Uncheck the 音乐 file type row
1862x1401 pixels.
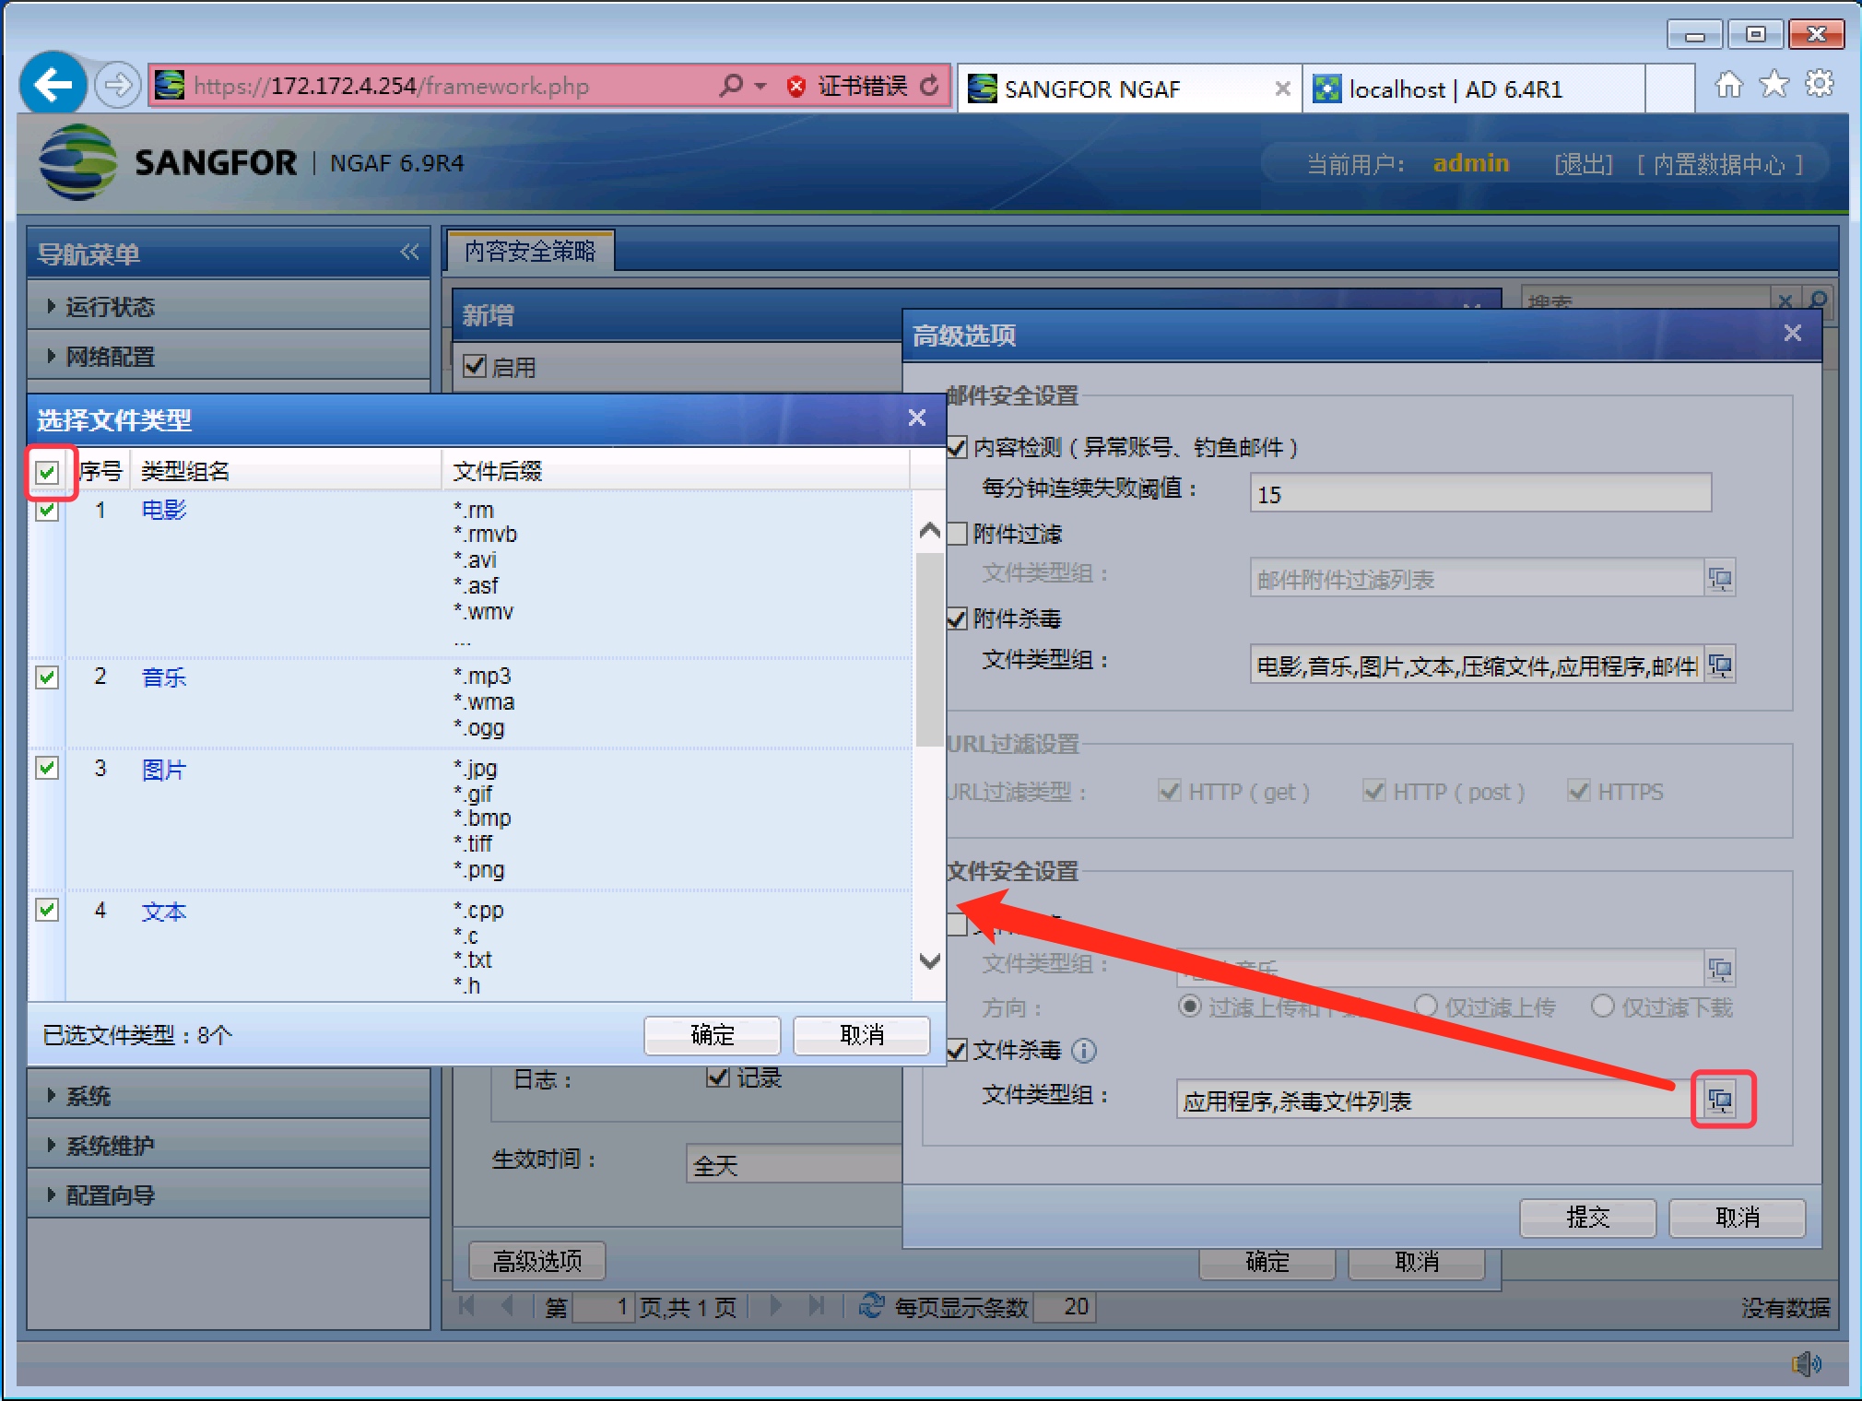click(x=48, y=677)
